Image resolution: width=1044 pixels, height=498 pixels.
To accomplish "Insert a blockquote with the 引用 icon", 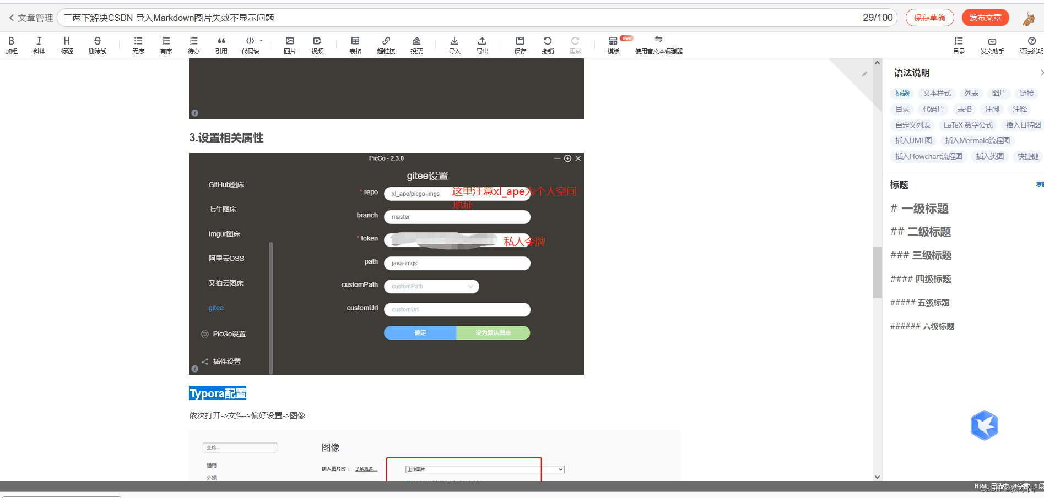I will coord(221,45).
